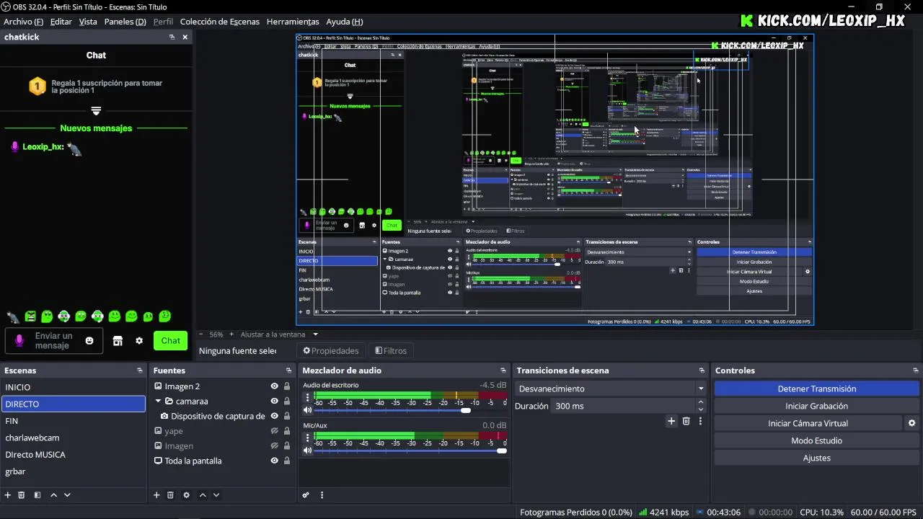Zoom in preview with plus icon
The height and width of the screenshot is (519, 923).
pyautogui.click(x=231, y=334)
